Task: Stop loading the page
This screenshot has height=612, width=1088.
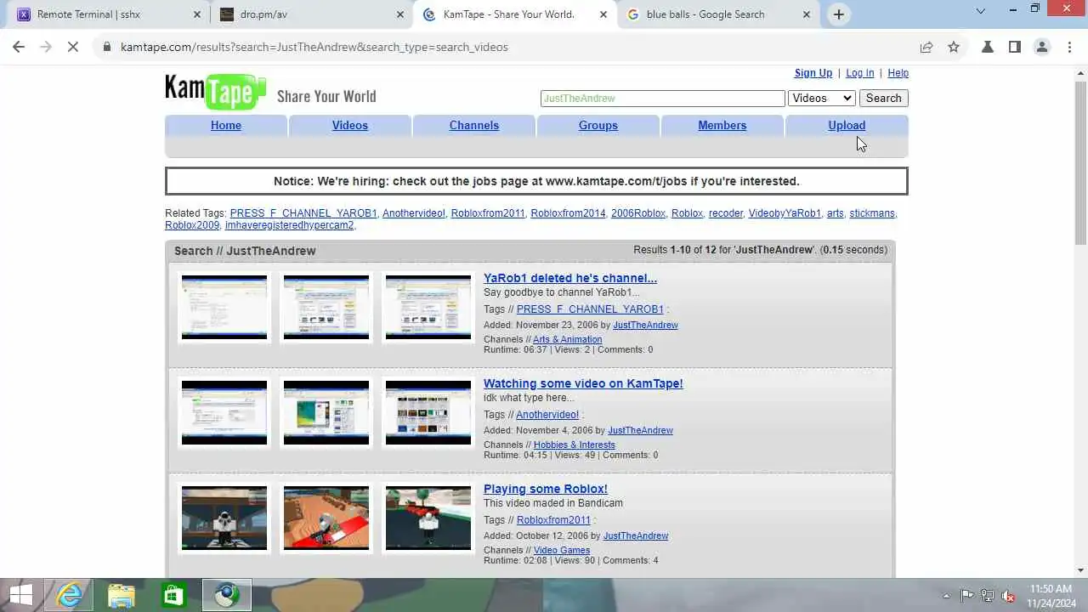Action: point(73,47)
